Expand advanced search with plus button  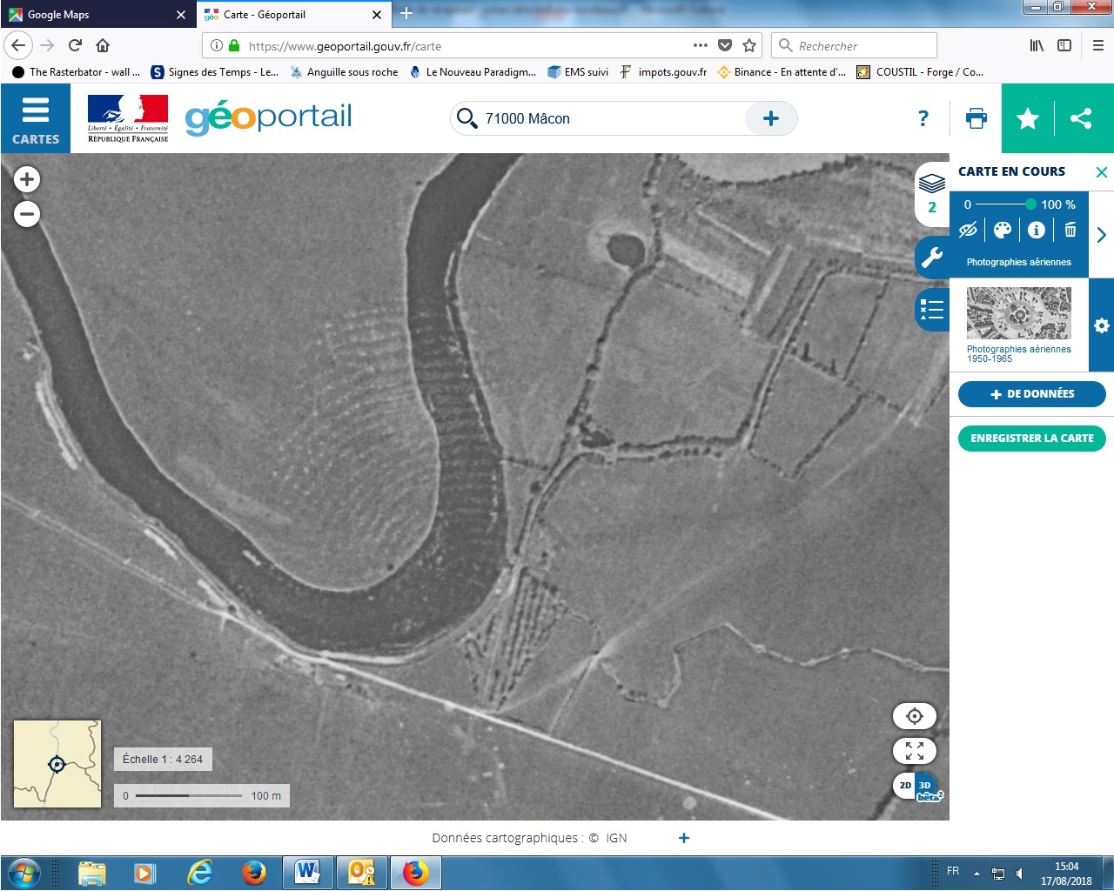(x=771, y=118)
